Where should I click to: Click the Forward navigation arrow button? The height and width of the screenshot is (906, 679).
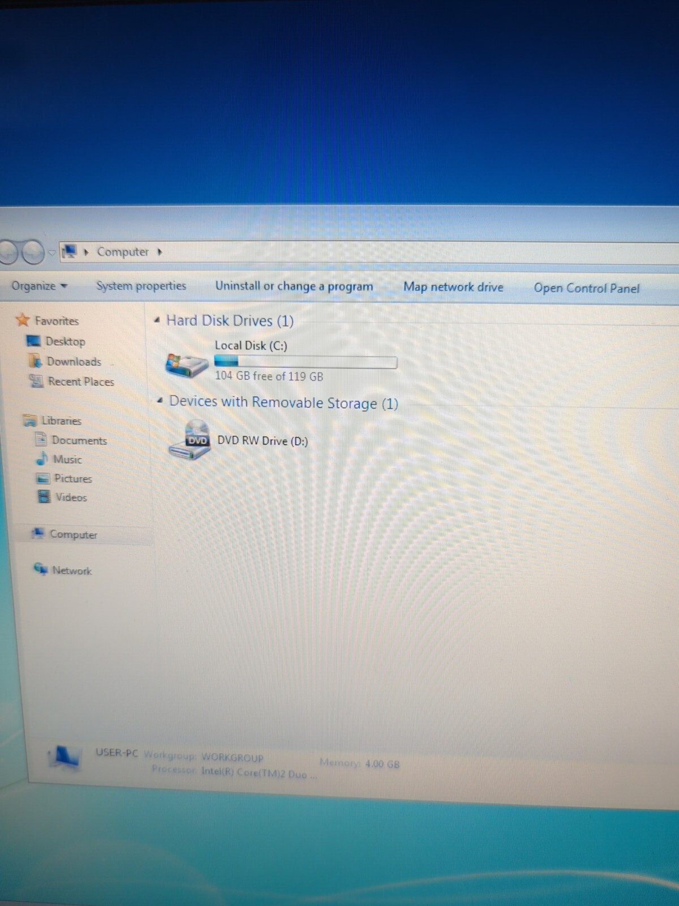pyautogui.click(x=33, y=252)
